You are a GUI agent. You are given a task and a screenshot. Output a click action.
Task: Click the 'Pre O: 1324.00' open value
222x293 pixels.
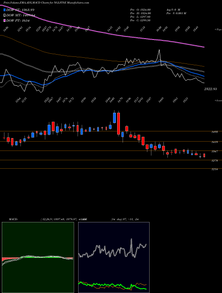click(141, 9)
